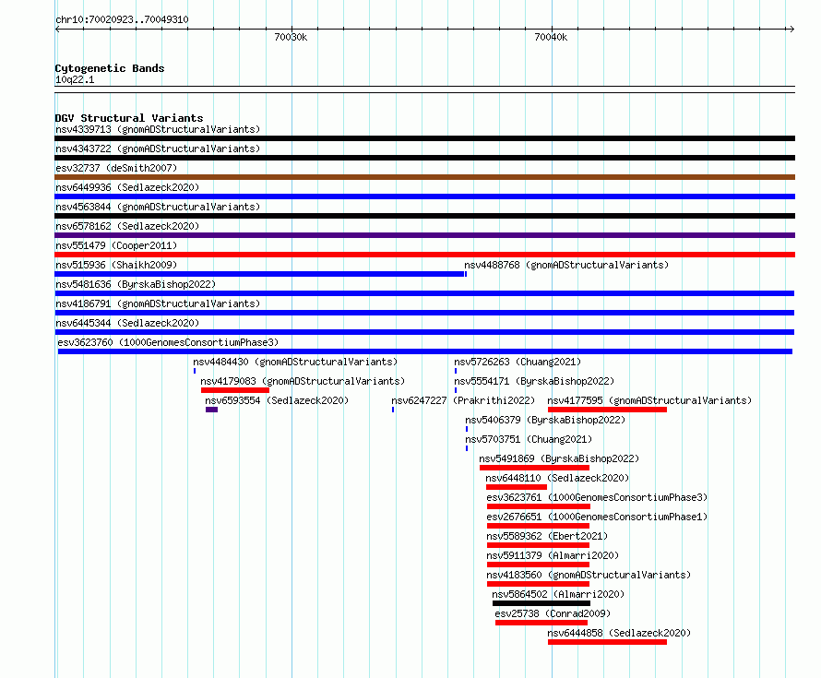Screen dimensions: 821x678
Task: Open the esv32737 deSmith2007 brown bar
Action: pyautogui.click(x=424, y=177)
